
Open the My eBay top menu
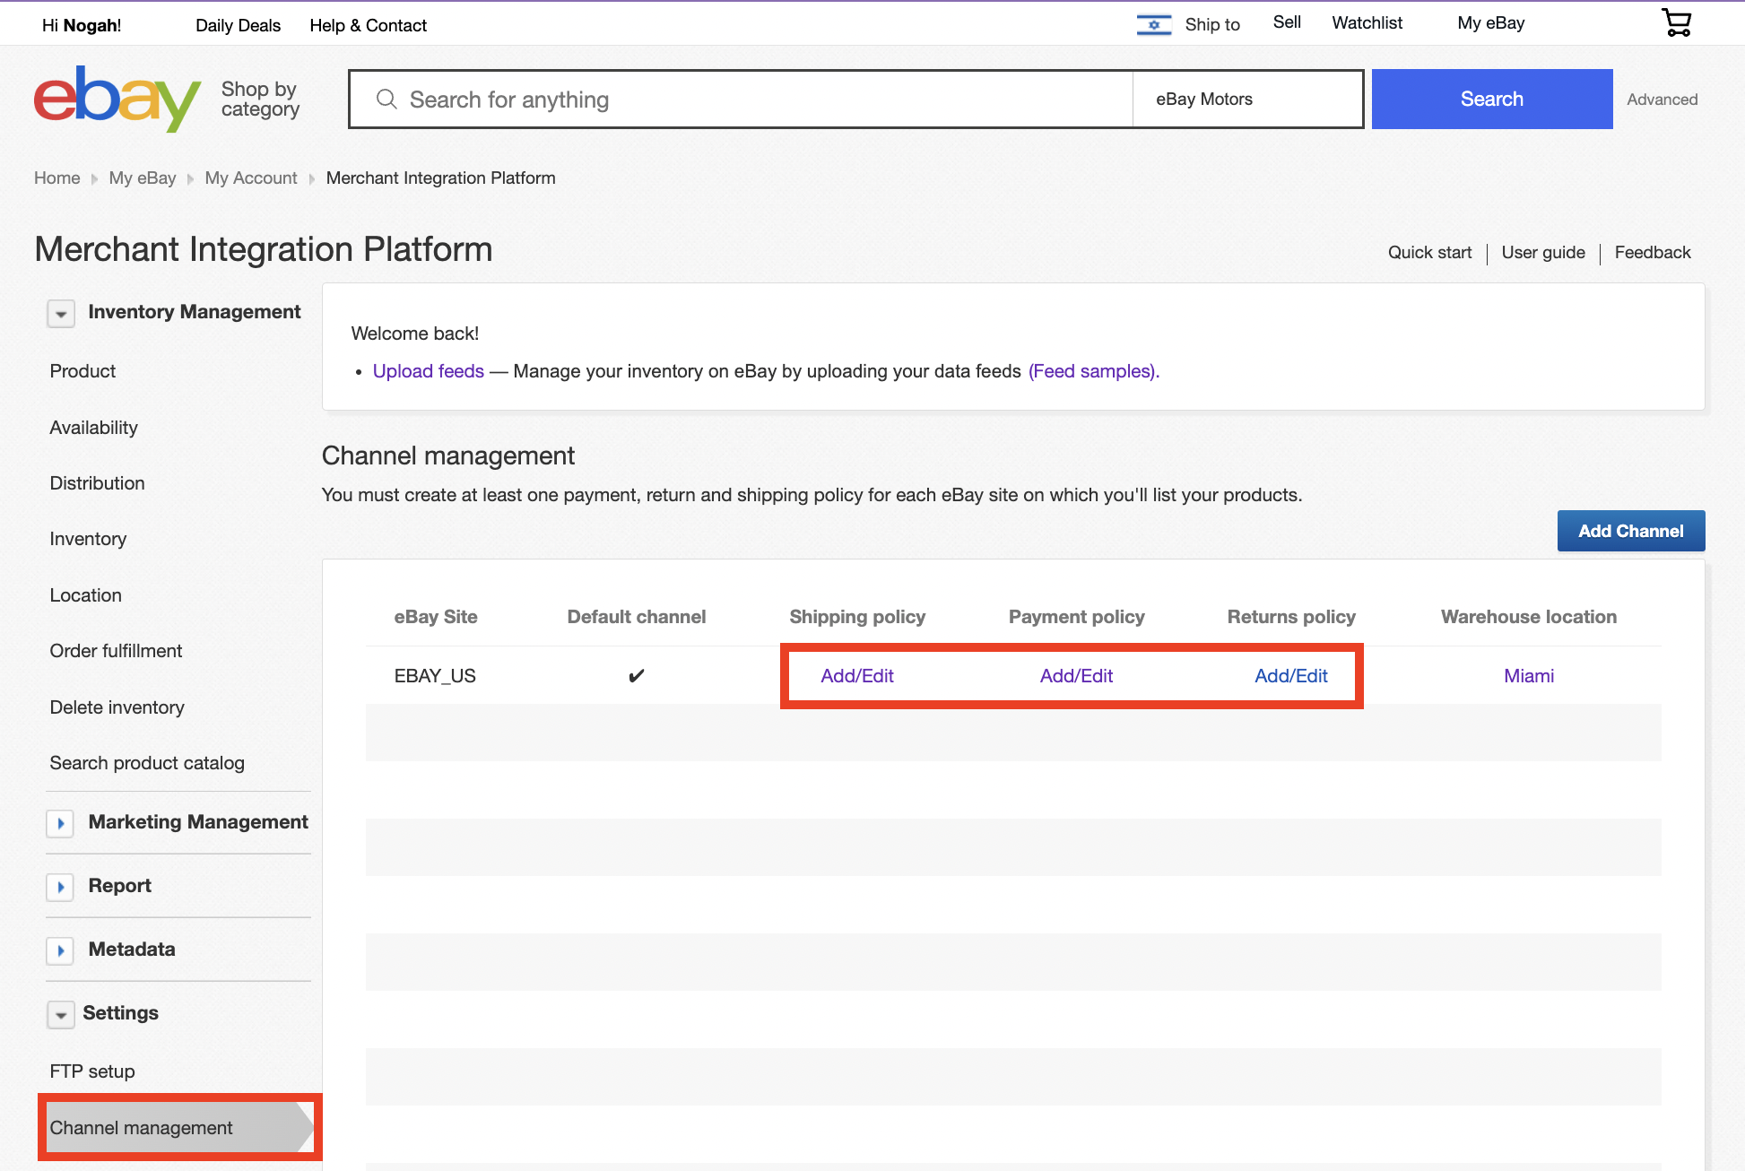coord(1490,23)
